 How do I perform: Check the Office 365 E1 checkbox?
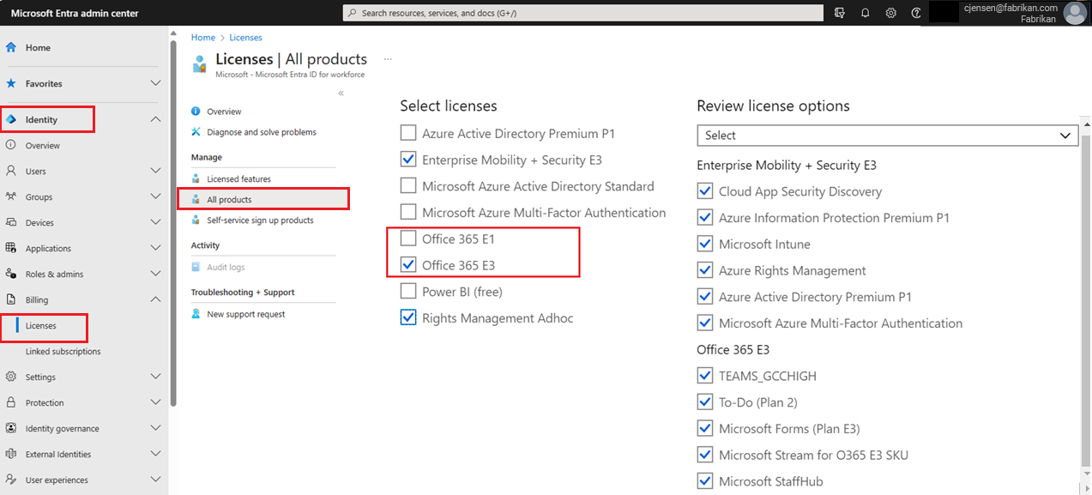click(x=408, y=238)
